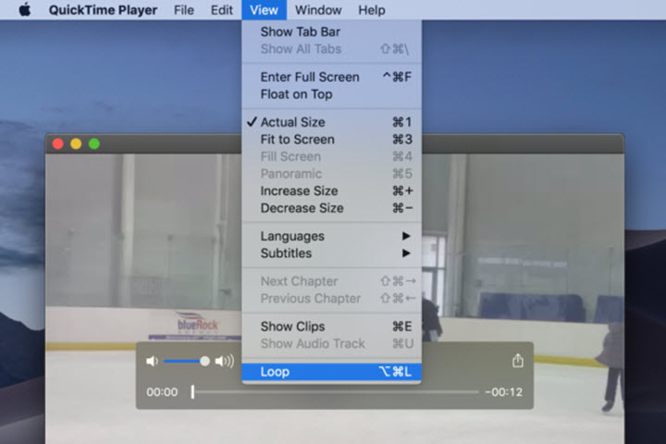Image resolution: width=666 pixels, height=444 pixels.
Task: Click the grayed Fill Screen item
Action: click(332, 156)
